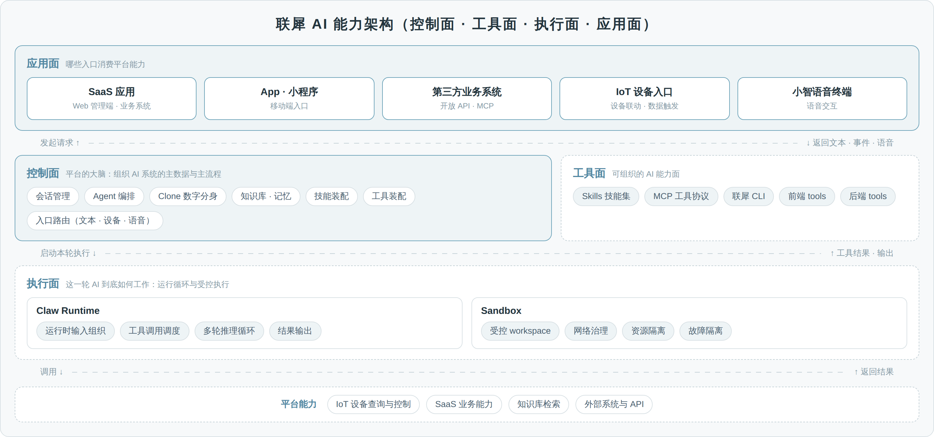The image size is (934, 437).
Task: Click the 知识库检索 pill
Action: point(538,404)
